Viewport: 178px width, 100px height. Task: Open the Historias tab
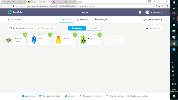[82, 19]
